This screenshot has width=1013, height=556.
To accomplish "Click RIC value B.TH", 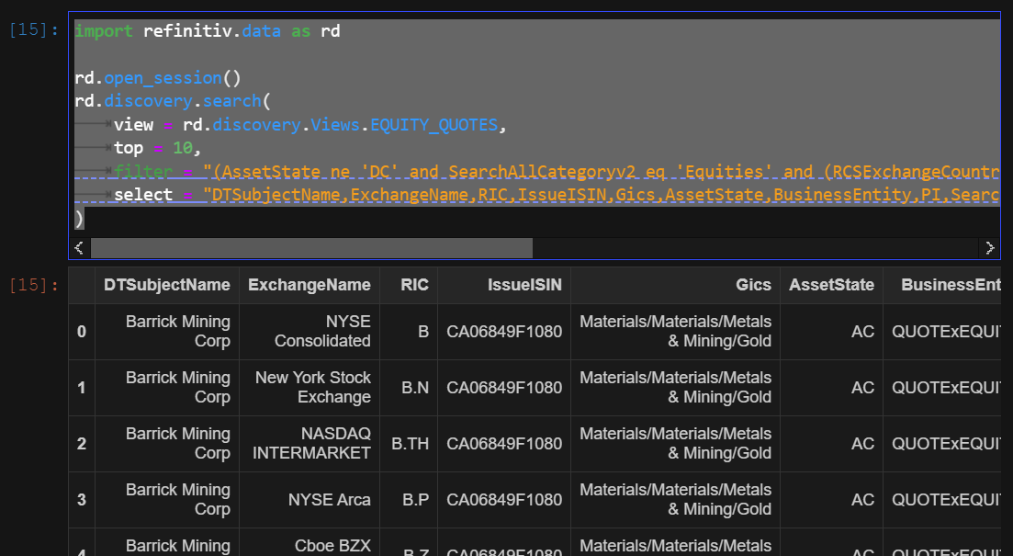I will coord(411,444).
